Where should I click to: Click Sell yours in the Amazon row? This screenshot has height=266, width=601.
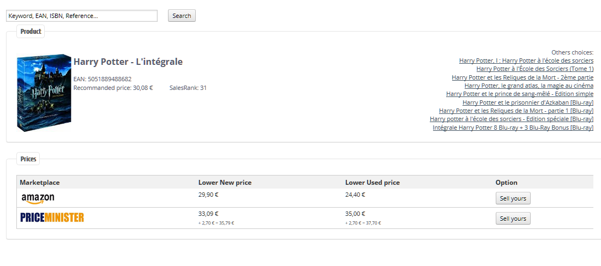513,198
